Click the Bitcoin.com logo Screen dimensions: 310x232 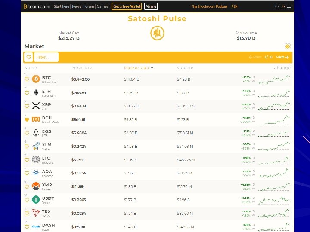pos(37,6)
